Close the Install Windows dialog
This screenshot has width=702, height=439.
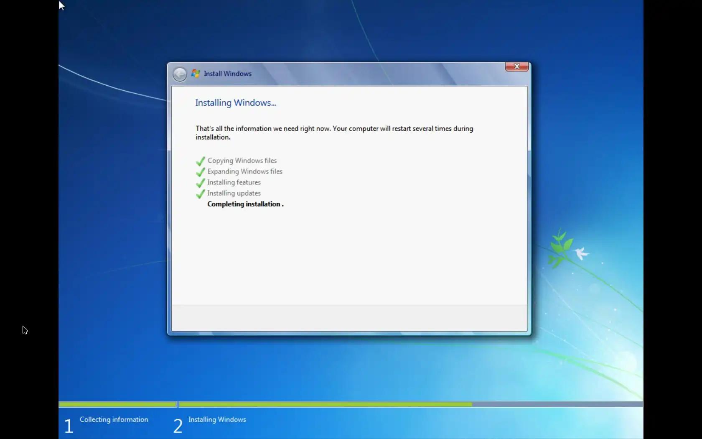[x=517, y=66]
